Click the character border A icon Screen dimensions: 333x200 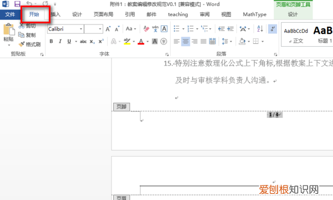click(x=164, y=29)
